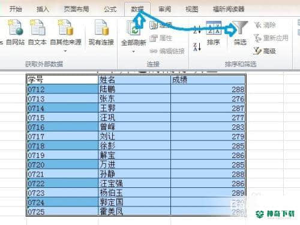Image resolution: width=300 pixels, height=225 pixels.
Task: Open the 公式 ribbon tab
Action: point(110,9)
